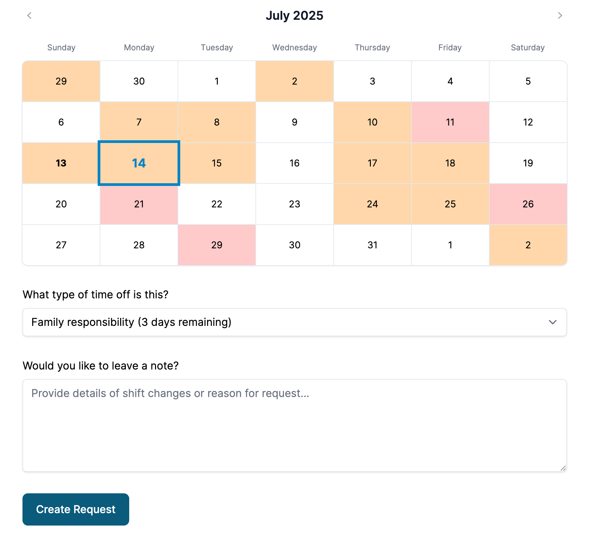Screen dimensions: 590x543
Task: Select July 12 on the calendar
Action: tap(528, 122)
